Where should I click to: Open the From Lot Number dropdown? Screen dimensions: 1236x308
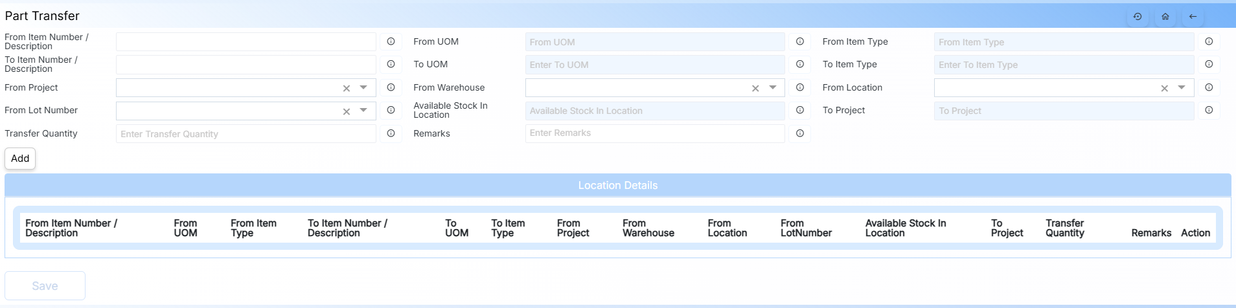pos(363,111)
